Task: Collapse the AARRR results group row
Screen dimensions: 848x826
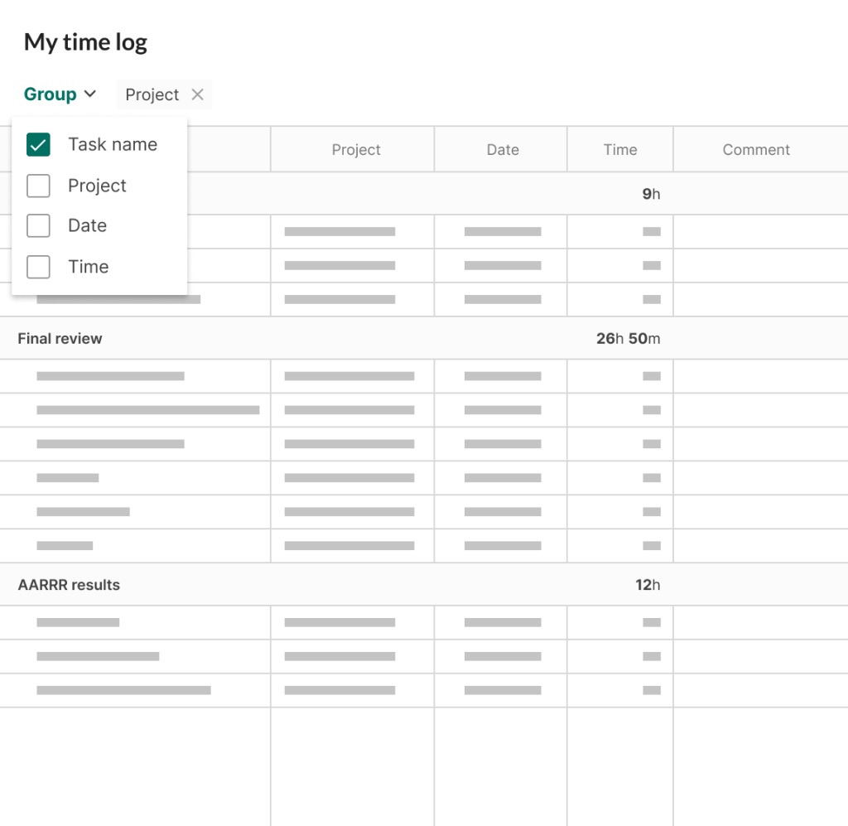Action: click(x=424, y=585)
